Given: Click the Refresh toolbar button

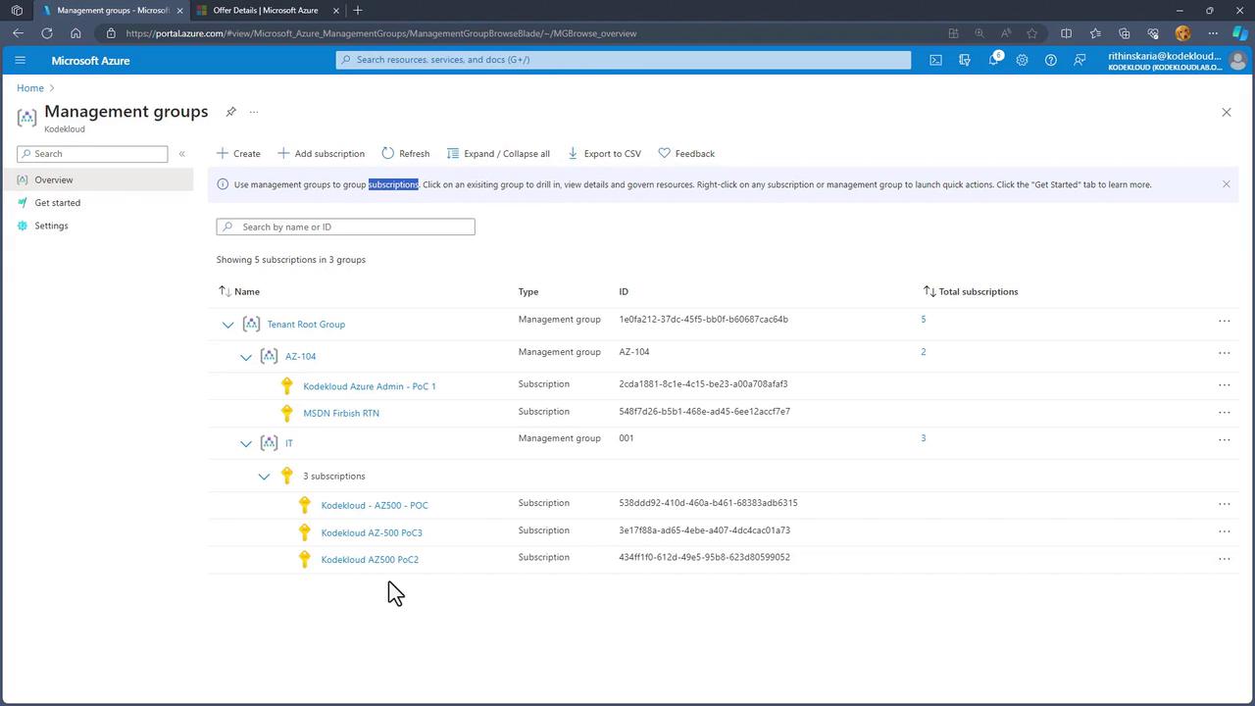Looking at the screenshot, I should pos(405,153).
